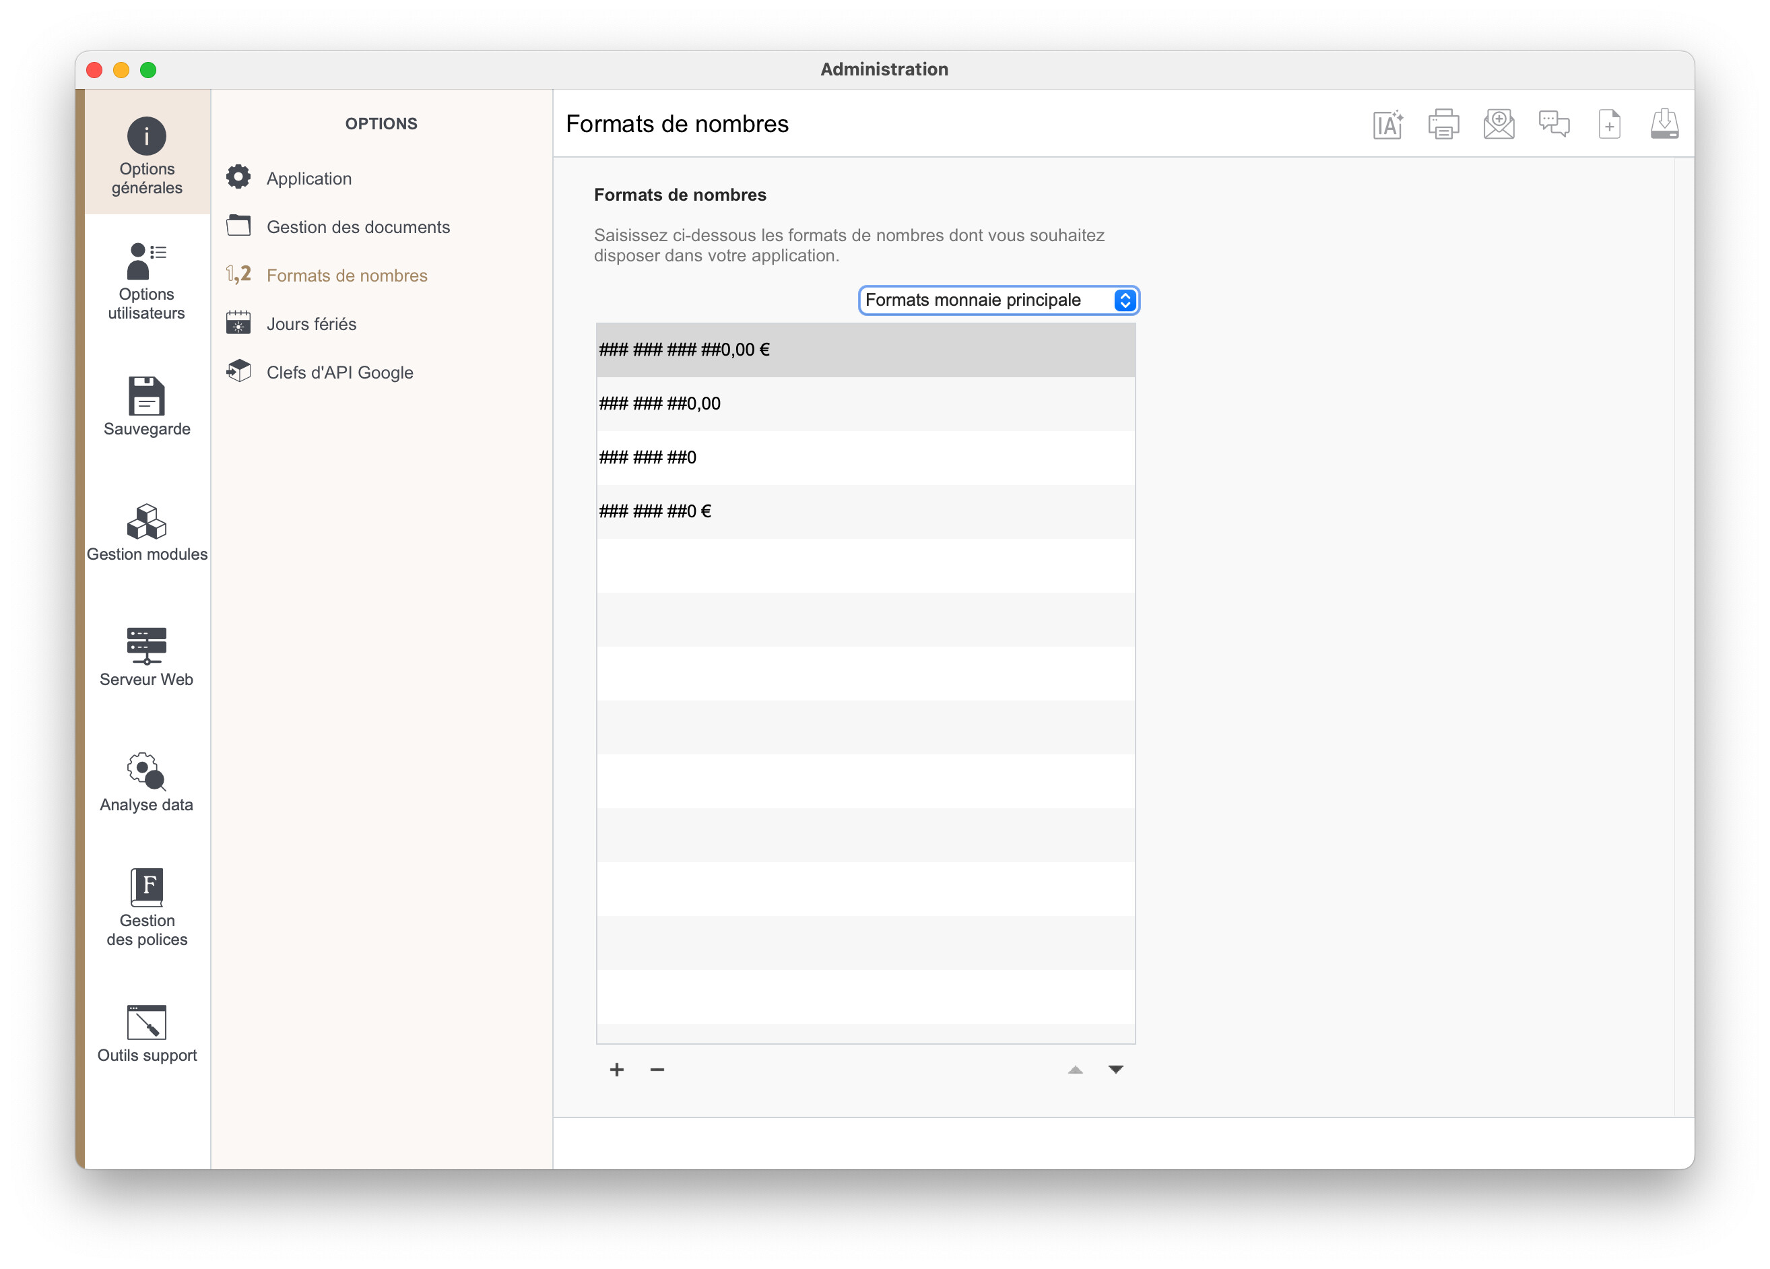Open Gestion modules in sidebar
Viewport: 1770px width, 1269px height.
(147, 532)
